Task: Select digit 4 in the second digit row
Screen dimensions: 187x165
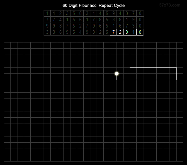Action: click(60, 19)
